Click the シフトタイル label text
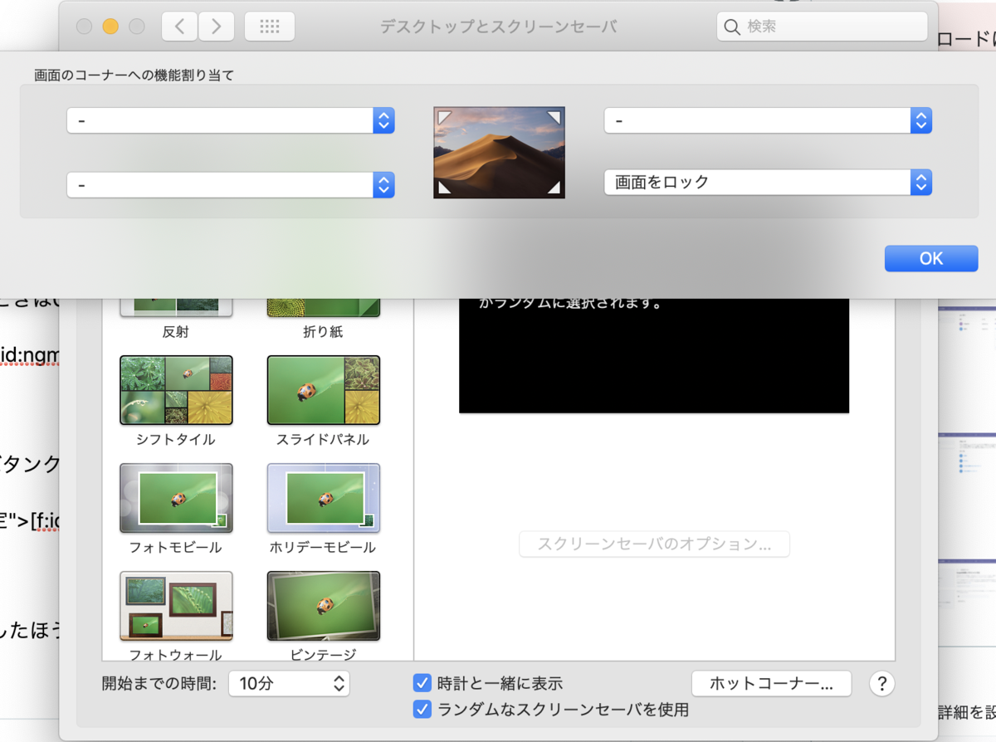The image size is (996, 742). [176, 439]
